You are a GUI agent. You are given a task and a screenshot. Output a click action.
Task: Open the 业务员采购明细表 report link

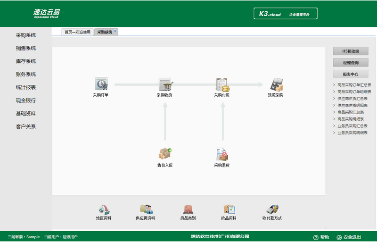(x=352, y=133)
